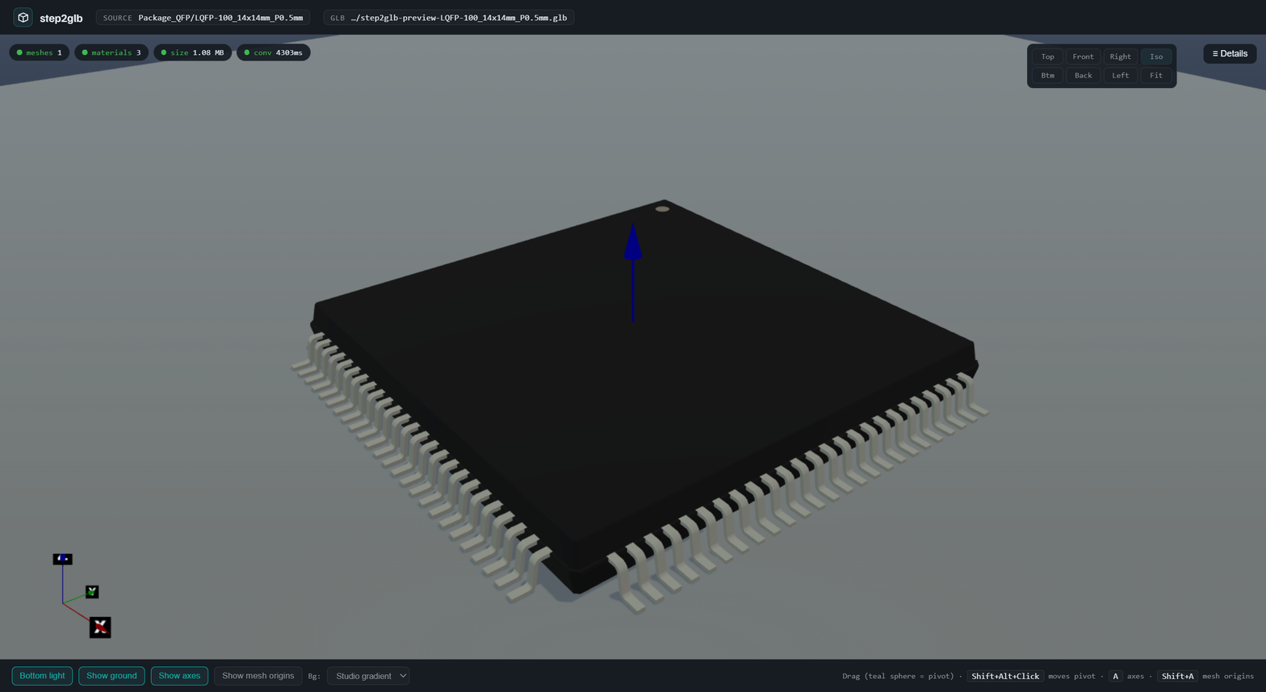The height and width of the screenshot is (692, 1266).
Task: Click the A axes shortcut key hint
Action: point(1115,676)
